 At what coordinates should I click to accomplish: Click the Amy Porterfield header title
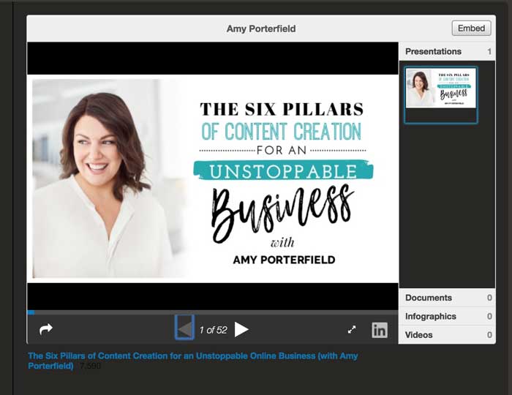coord(261,29)
